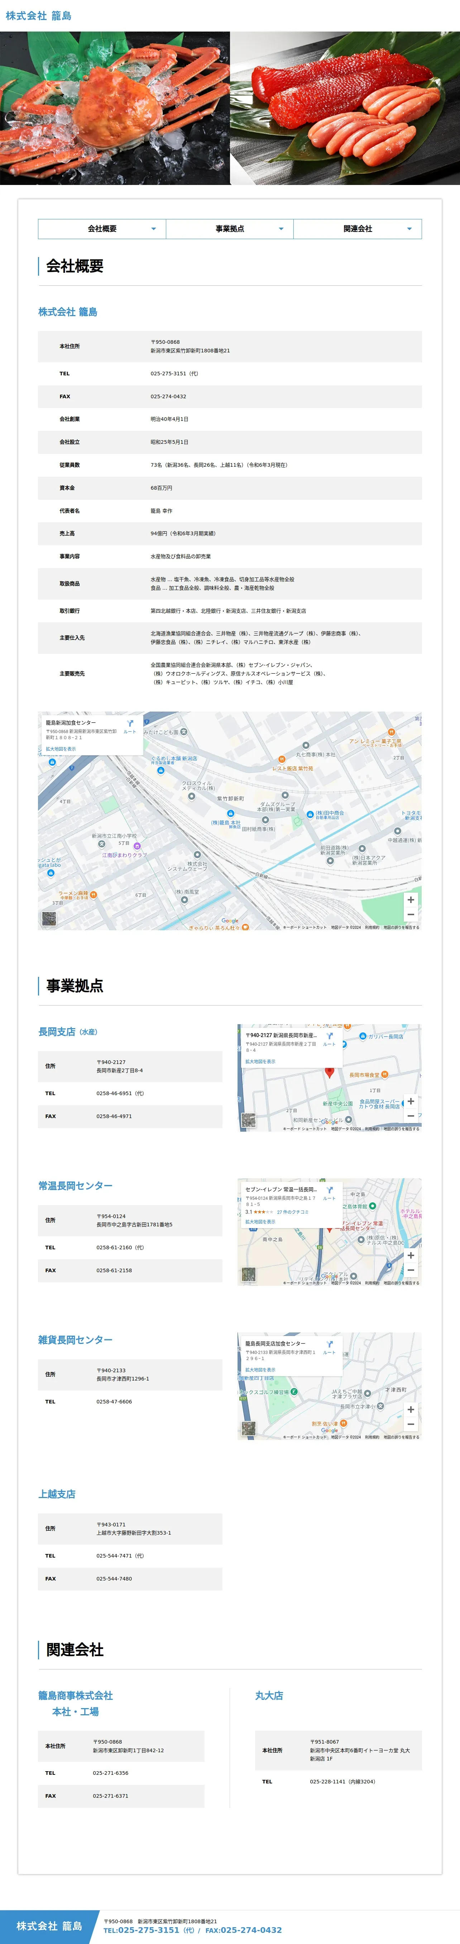This screenshot has height=1944, width=460.
Task: Open the 会社概要 dropdown tab
Action: [x=102, y=229]
